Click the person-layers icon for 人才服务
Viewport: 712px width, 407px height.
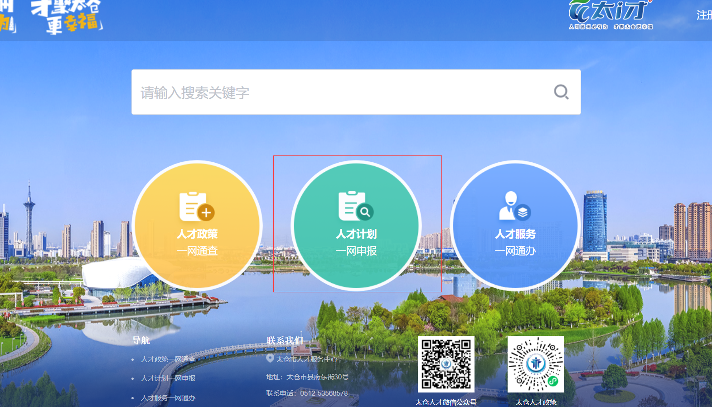[515, 206]
